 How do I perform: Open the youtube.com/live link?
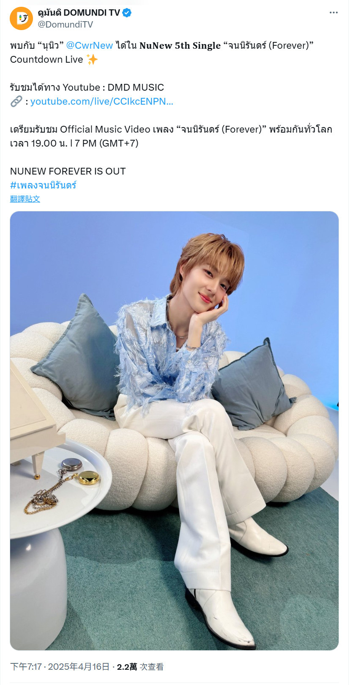101,101
